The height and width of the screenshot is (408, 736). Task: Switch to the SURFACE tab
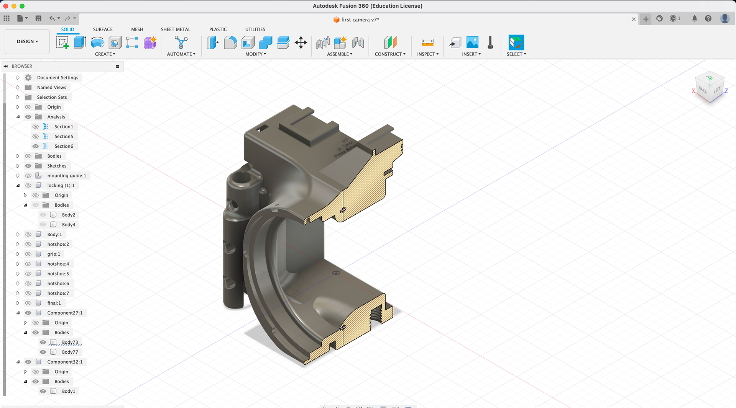103,29
